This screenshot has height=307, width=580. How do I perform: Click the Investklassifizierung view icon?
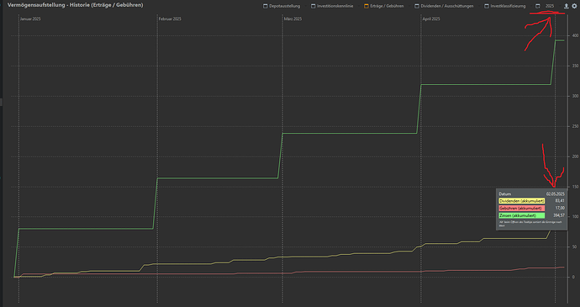tap(487, 6)
